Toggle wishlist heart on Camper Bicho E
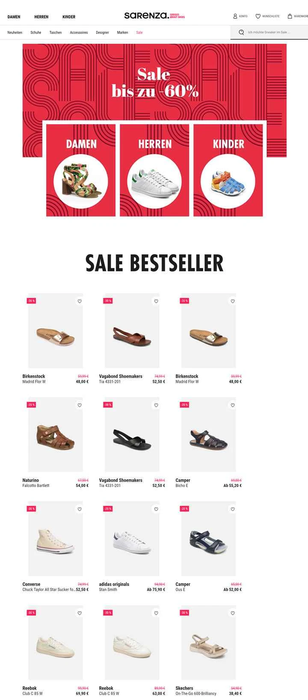Viewport: 308px width, 700px height. pos(233,405)
